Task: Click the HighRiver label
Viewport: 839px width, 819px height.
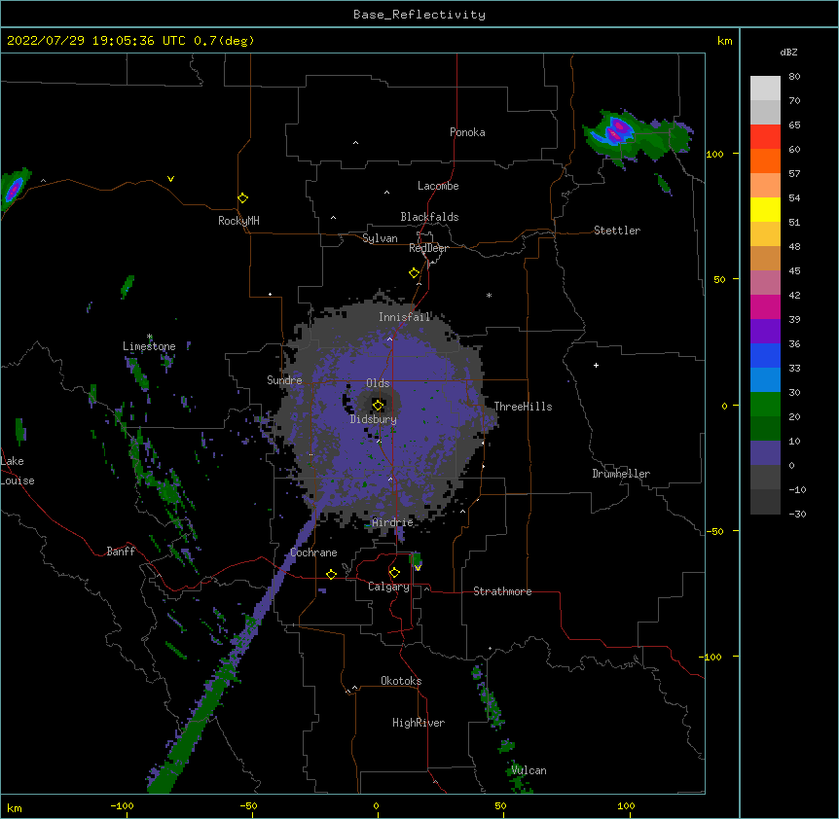Action: point(419,723)
